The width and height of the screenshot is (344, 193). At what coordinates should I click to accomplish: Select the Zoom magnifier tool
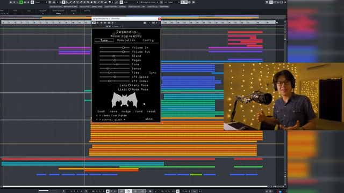[88, 2]
